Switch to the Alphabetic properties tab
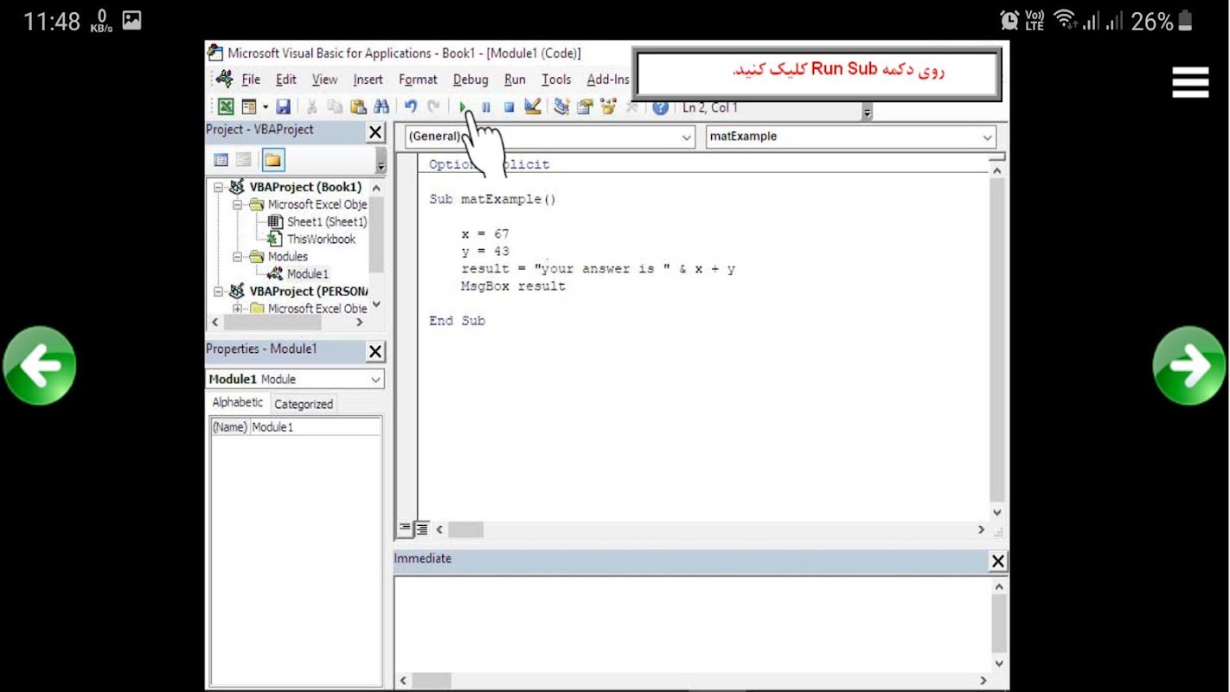The height and width of the screenshot is (692, 1230). click(x=238, y=402)
